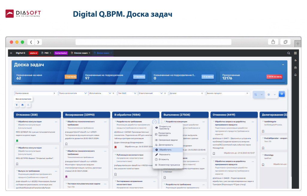Click the Без исполнителя filter chip
Viewport: 307px width, 196px height.
tap(23, 99)
